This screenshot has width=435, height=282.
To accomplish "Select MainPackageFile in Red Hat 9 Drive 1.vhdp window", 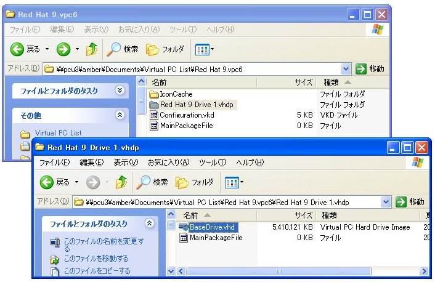I will point(216,238).
